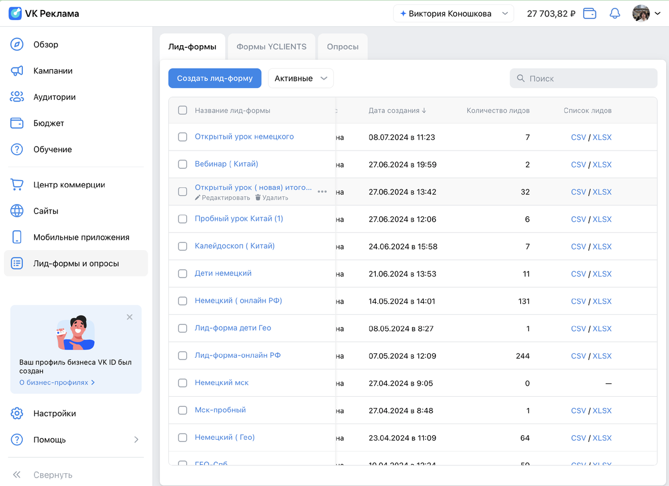Sort by Дата создания arrow
The width and height of the screenshot is (669, 486).
(424, 110)
